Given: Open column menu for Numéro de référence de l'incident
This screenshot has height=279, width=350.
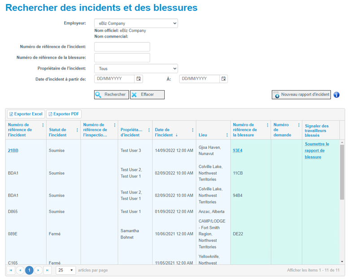Looking at the screenshot, I should [43, 125].
